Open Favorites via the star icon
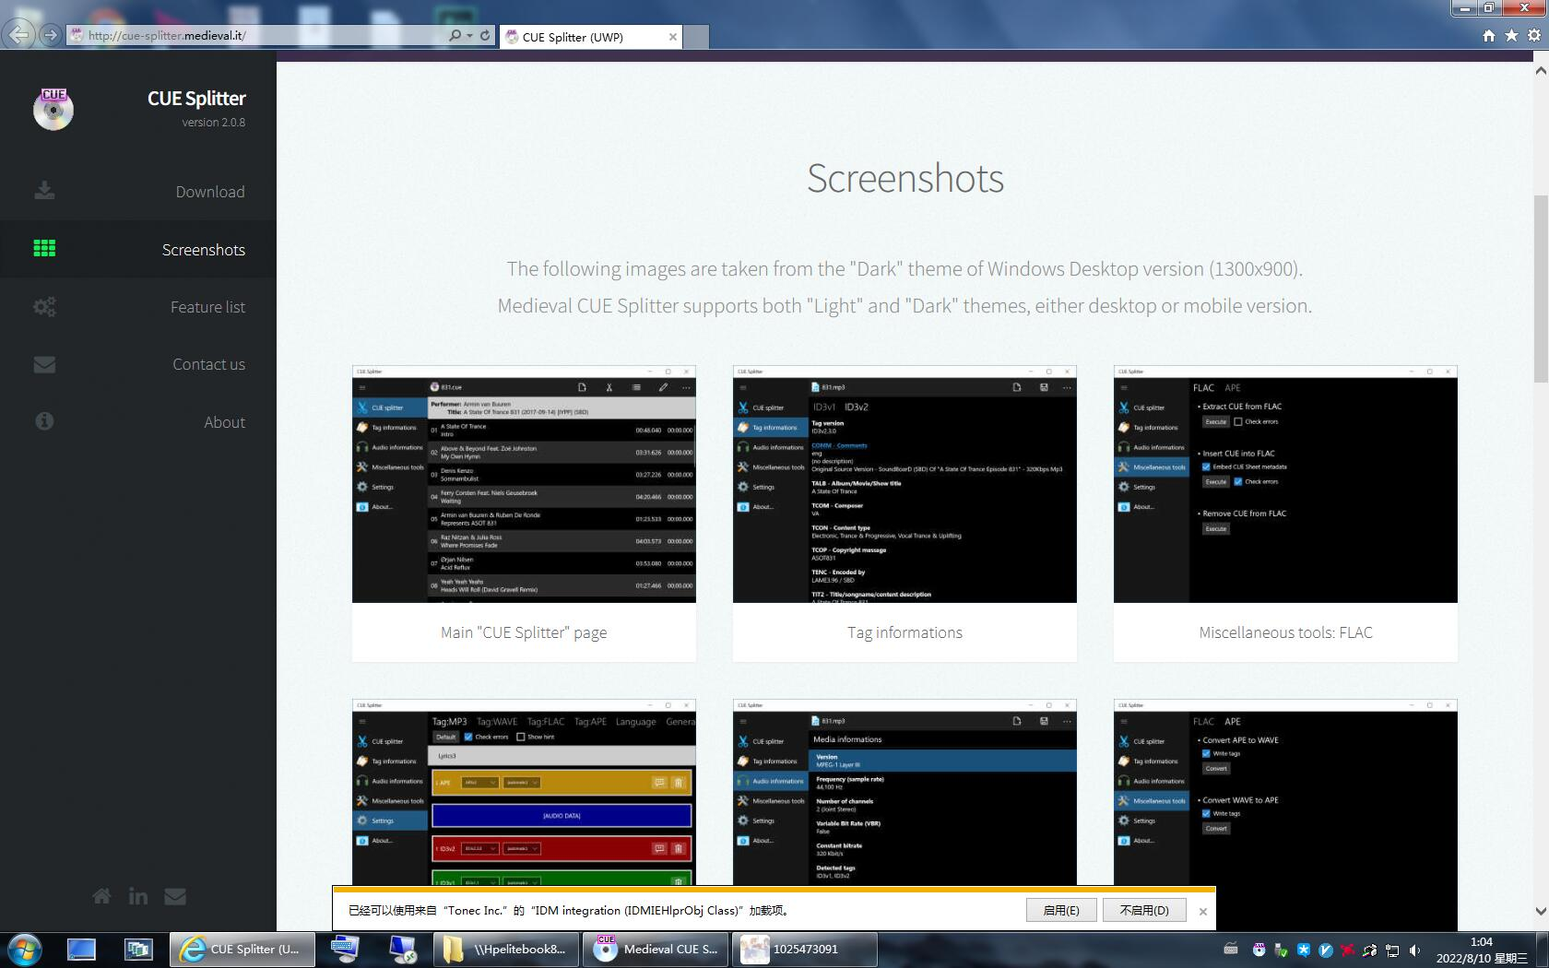 1511,35
